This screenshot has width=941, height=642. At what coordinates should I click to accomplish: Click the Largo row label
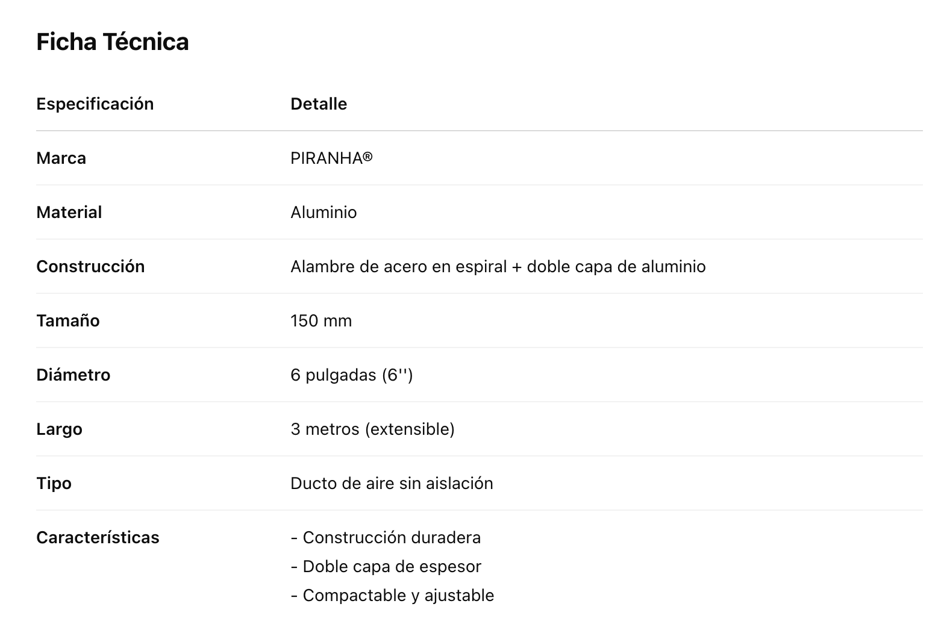coord(59,429)
